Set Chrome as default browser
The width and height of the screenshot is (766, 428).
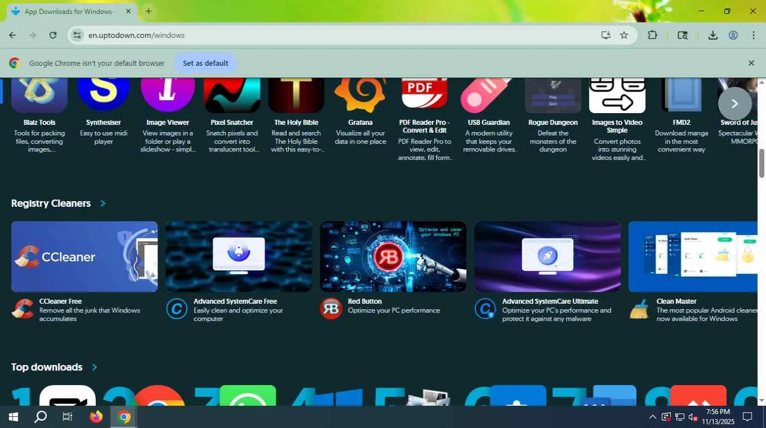tap(205, 63)
